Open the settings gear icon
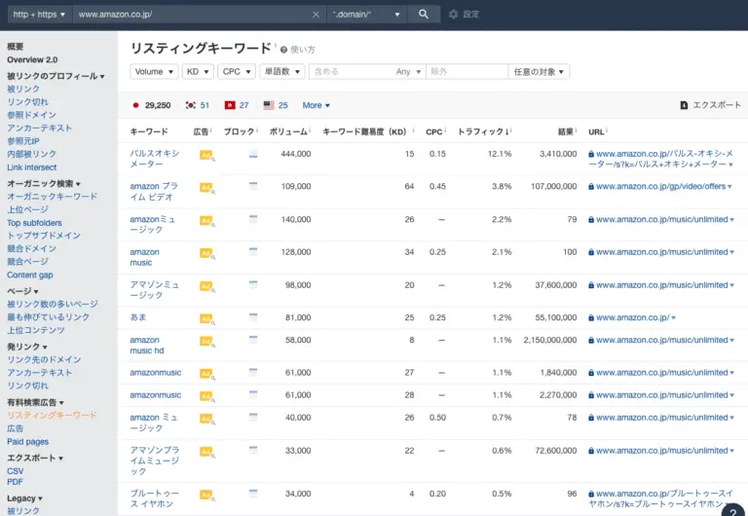 tap(453, 15)
